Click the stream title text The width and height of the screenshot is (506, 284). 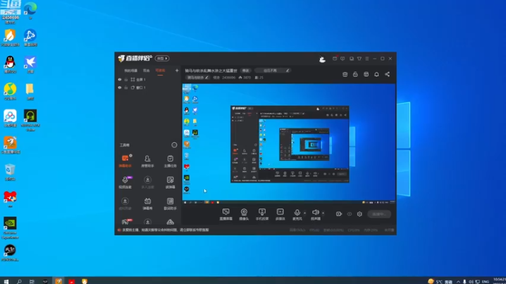tap(211, 71)
